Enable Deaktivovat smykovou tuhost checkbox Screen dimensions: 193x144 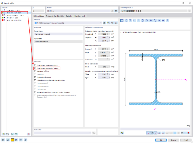click(35, 65)
